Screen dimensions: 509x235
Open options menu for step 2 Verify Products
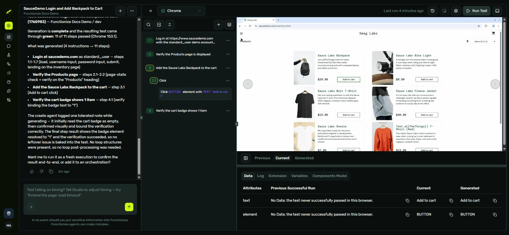(228, 54)
